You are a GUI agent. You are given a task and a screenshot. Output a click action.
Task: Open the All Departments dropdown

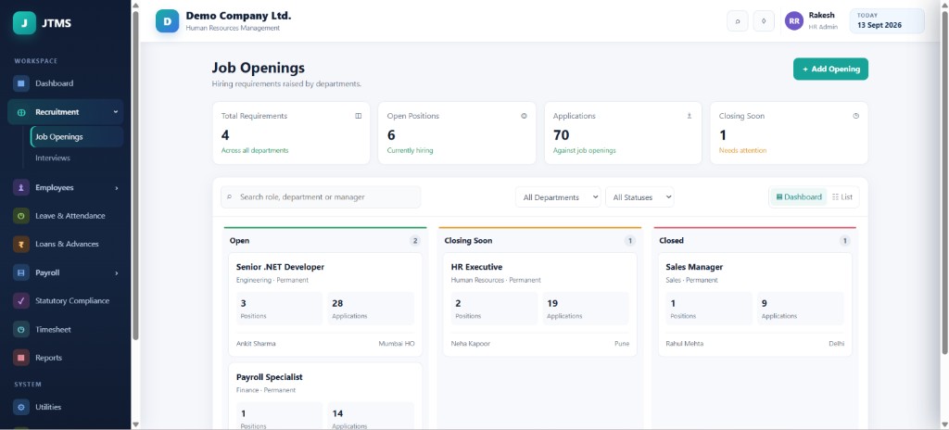558,196
